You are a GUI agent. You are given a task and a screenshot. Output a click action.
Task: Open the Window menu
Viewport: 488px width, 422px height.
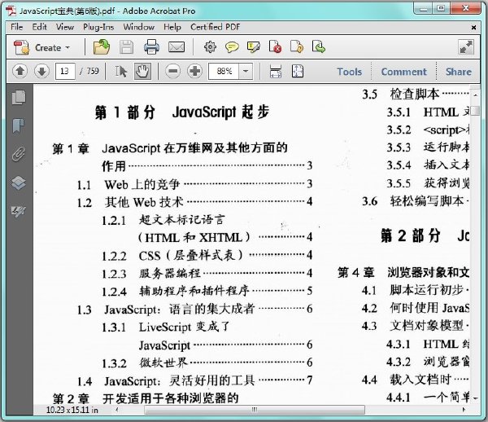[x=138, y=27]
